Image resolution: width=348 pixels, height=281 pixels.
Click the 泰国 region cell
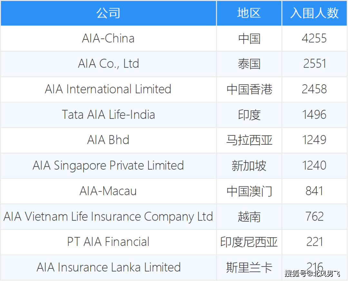249,64
